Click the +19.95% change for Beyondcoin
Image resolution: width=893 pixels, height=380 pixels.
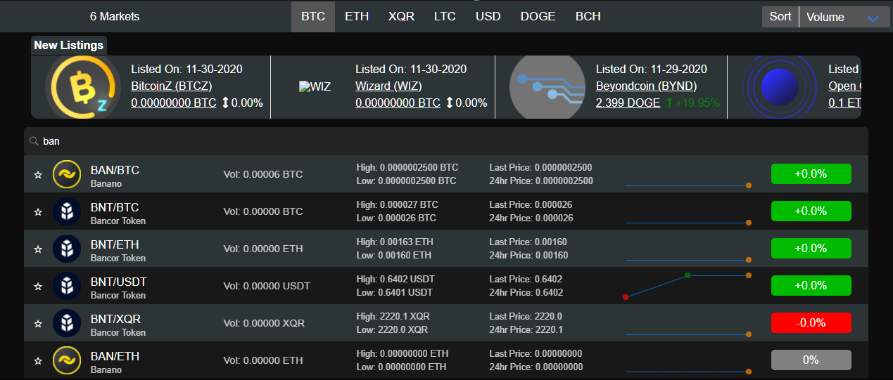click(692, 103)
